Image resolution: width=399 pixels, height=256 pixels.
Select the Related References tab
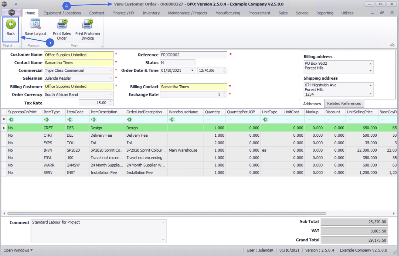pos(344,103)
